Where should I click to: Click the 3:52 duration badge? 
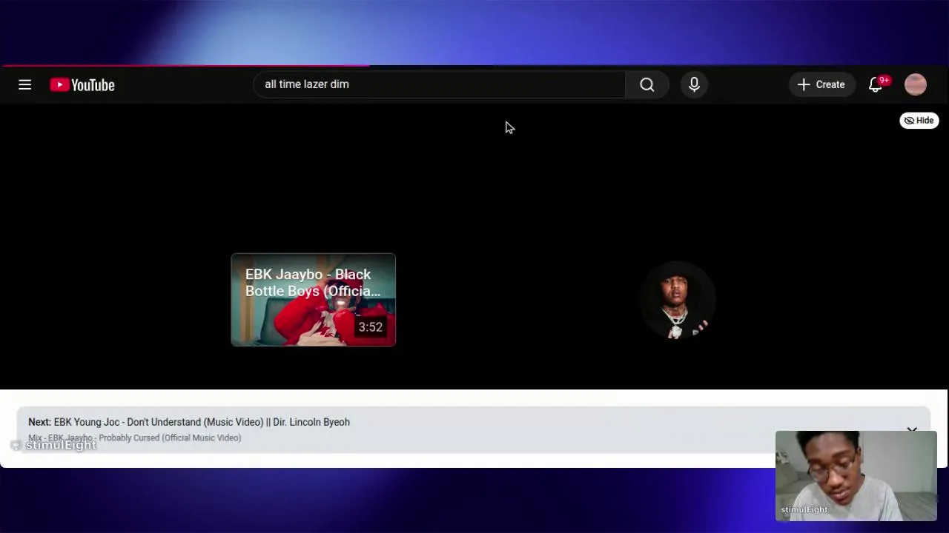coord(371,327)
